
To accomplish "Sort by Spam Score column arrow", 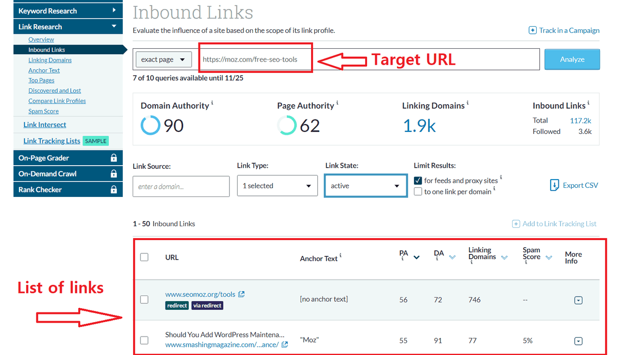I will tap(549, 258).
